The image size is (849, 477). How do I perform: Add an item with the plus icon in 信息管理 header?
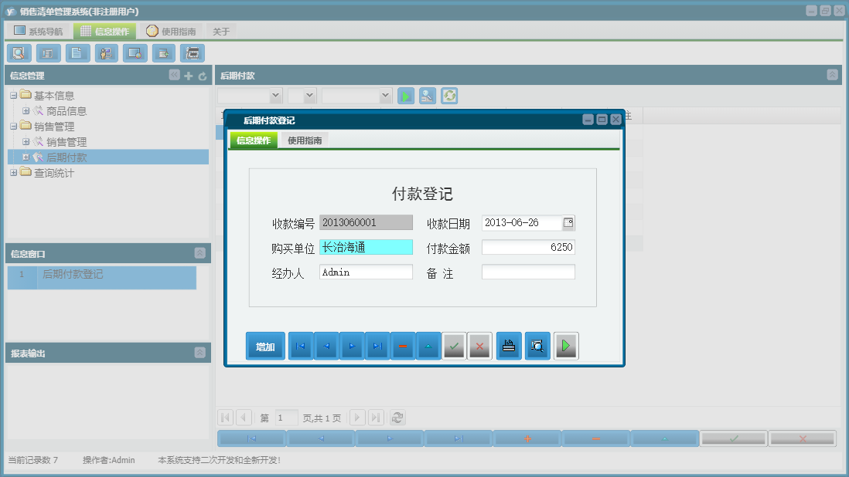pyautogui.click(x=189, y=76)
